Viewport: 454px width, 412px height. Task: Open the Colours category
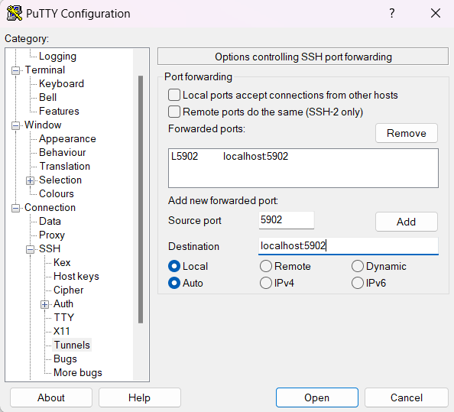(x=57, y=193)
